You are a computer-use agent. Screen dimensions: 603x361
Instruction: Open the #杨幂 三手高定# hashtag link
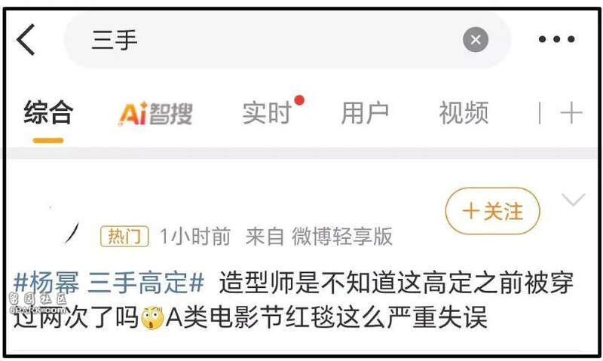point(109,283)
